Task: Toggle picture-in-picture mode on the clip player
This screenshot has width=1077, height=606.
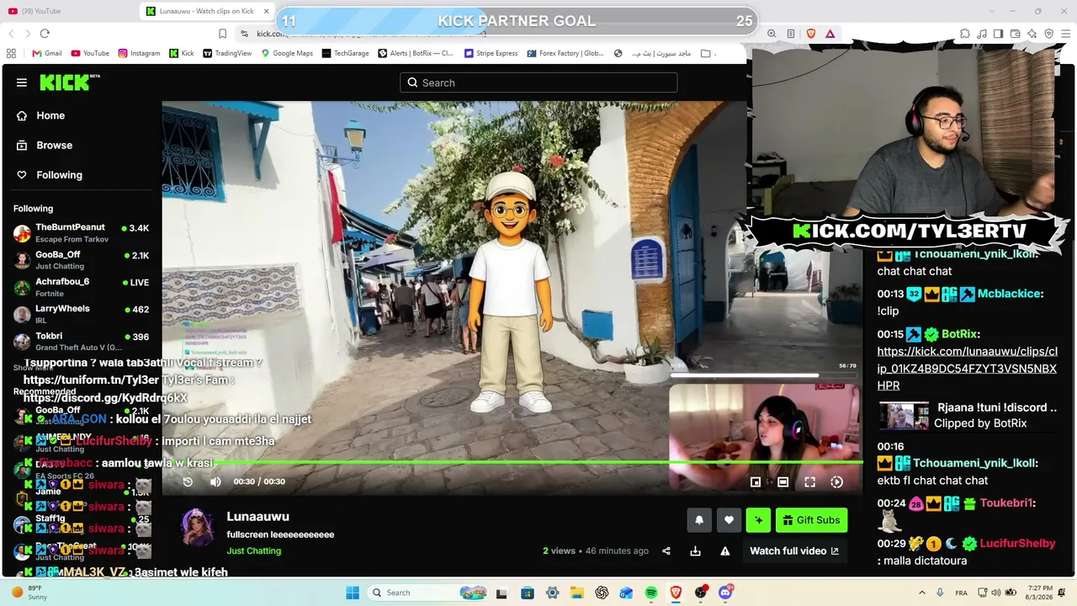Action: [756, 481]
